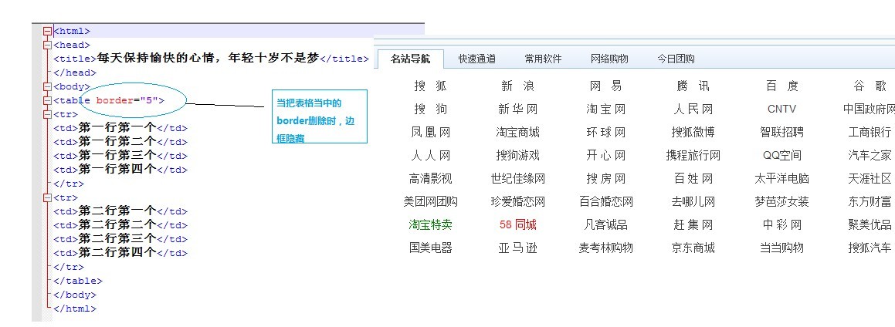Open the 梦芭莎女装 link
The width and height of the screenshot is (895, 327).
[x=781, y=201]
